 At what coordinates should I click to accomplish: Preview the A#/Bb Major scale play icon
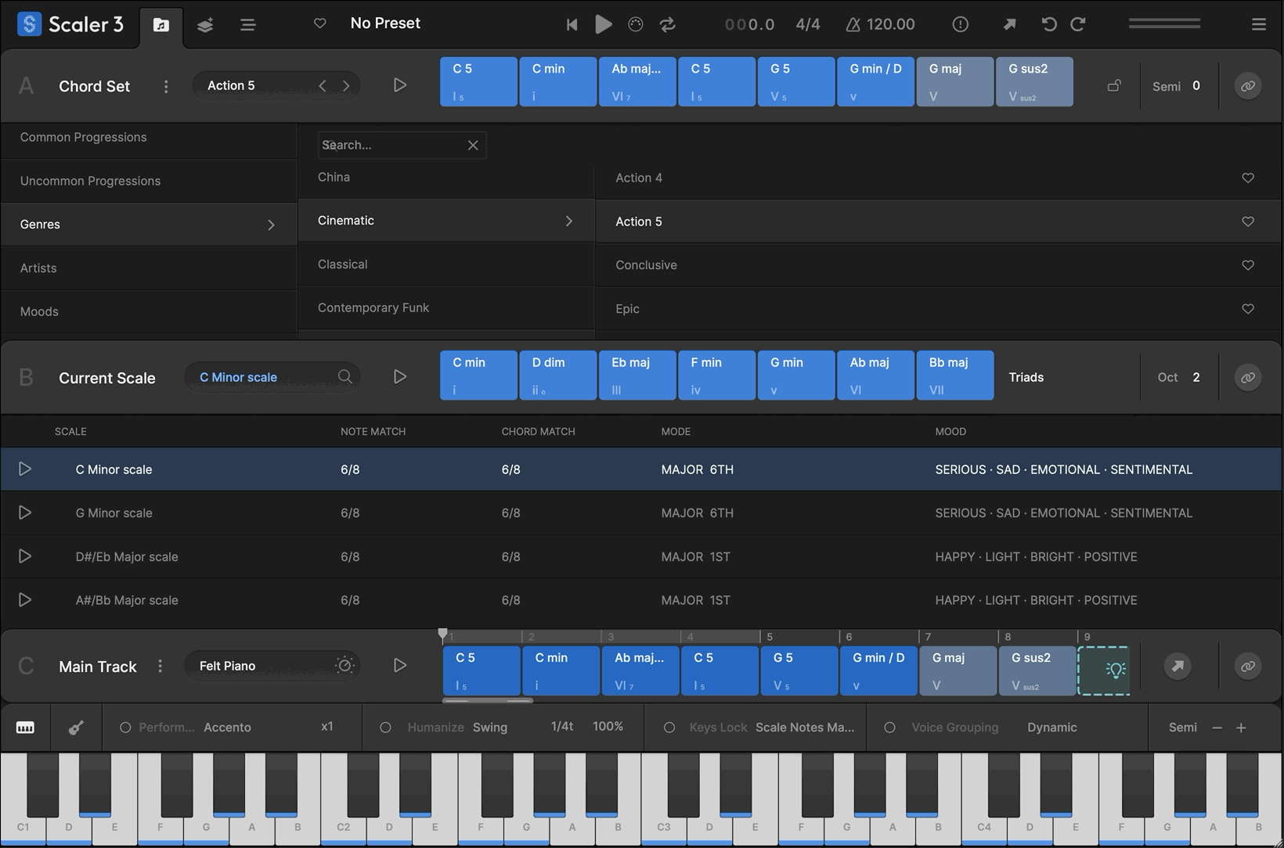(24, 599)
